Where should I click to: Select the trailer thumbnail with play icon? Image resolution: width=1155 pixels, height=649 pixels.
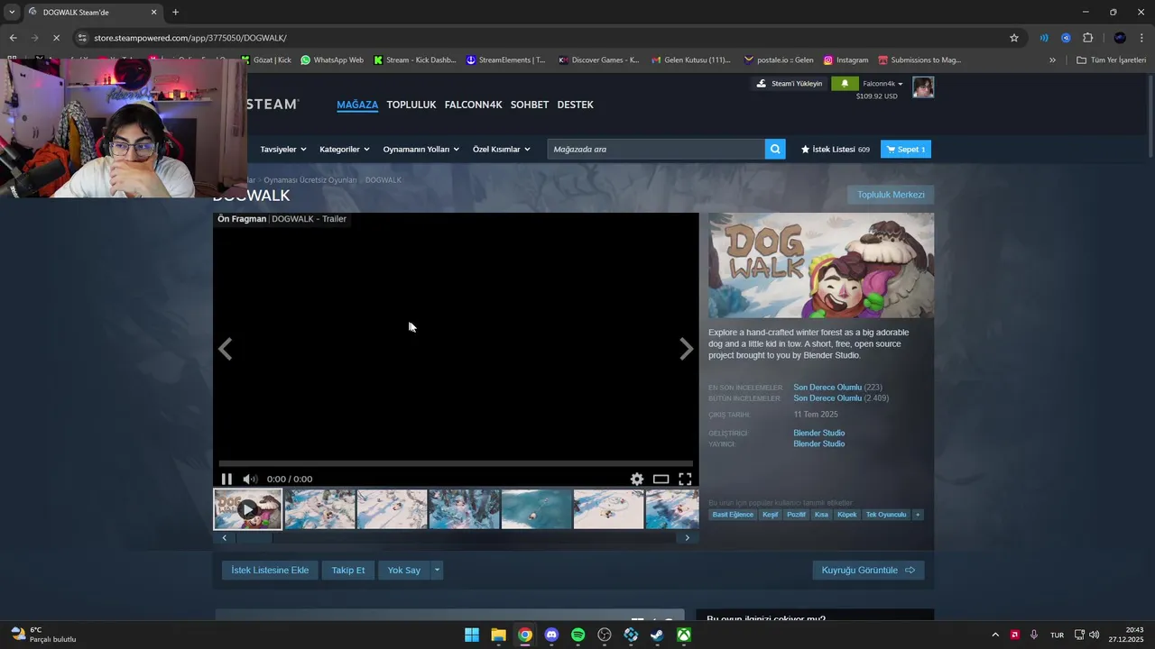click(x=247, y=509)
